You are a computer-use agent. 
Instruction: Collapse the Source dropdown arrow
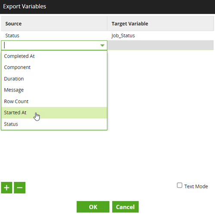tap(102, 46)
